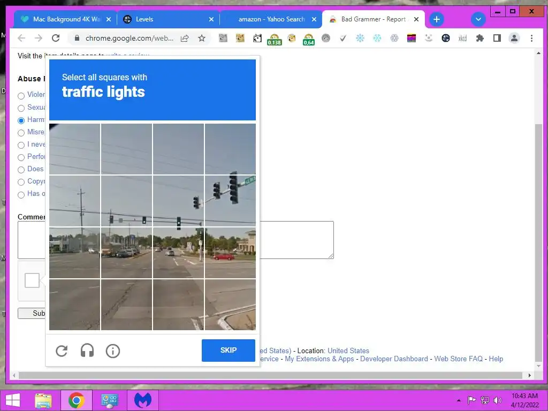Open the Developer Dashboard link
The width and height of the screenshot is (548, 411).
(394, 359)
